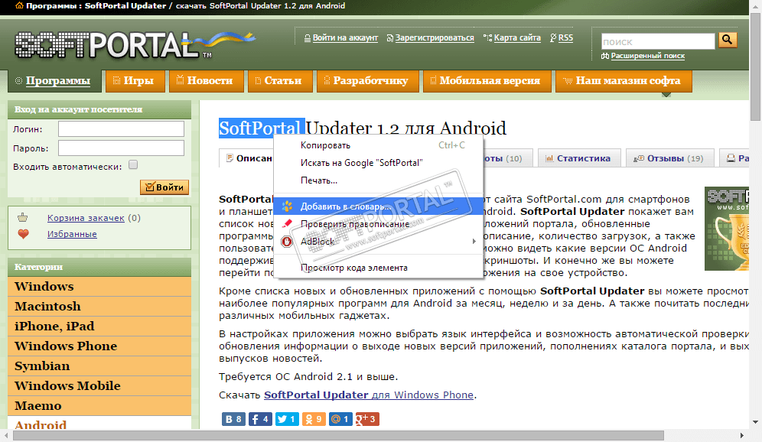Click the trophy award image

click(727, 229)
